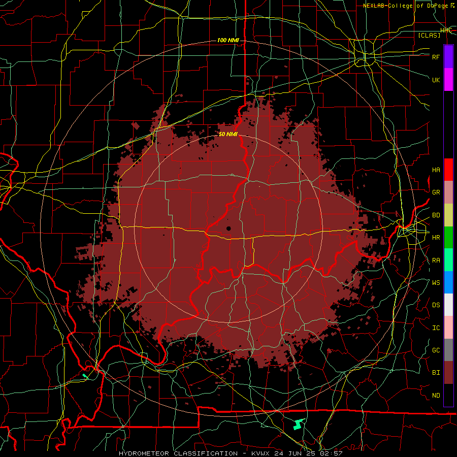Click the "HA" legend label

coord(436,170)
